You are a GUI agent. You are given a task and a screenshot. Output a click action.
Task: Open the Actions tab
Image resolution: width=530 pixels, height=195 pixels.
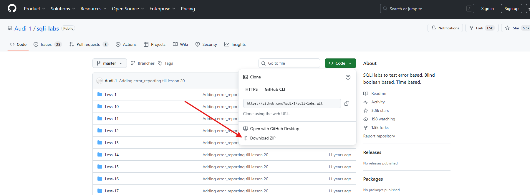126,44
